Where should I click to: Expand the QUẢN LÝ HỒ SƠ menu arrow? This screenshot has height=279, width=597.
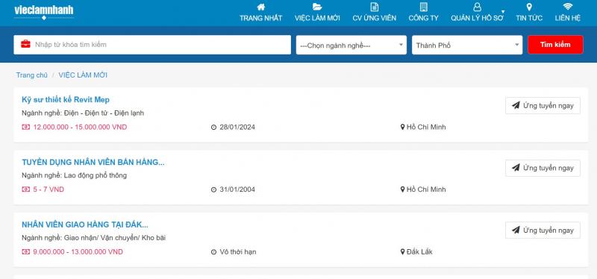(502, 12)
